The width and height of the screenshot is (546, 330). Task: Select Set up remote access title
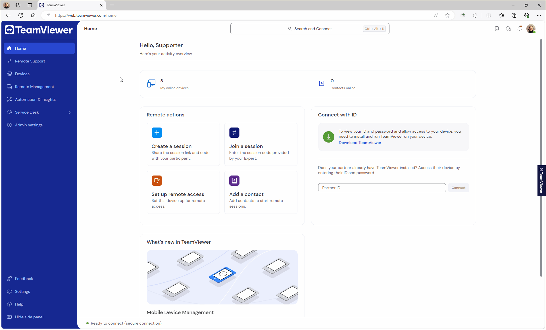178,194
